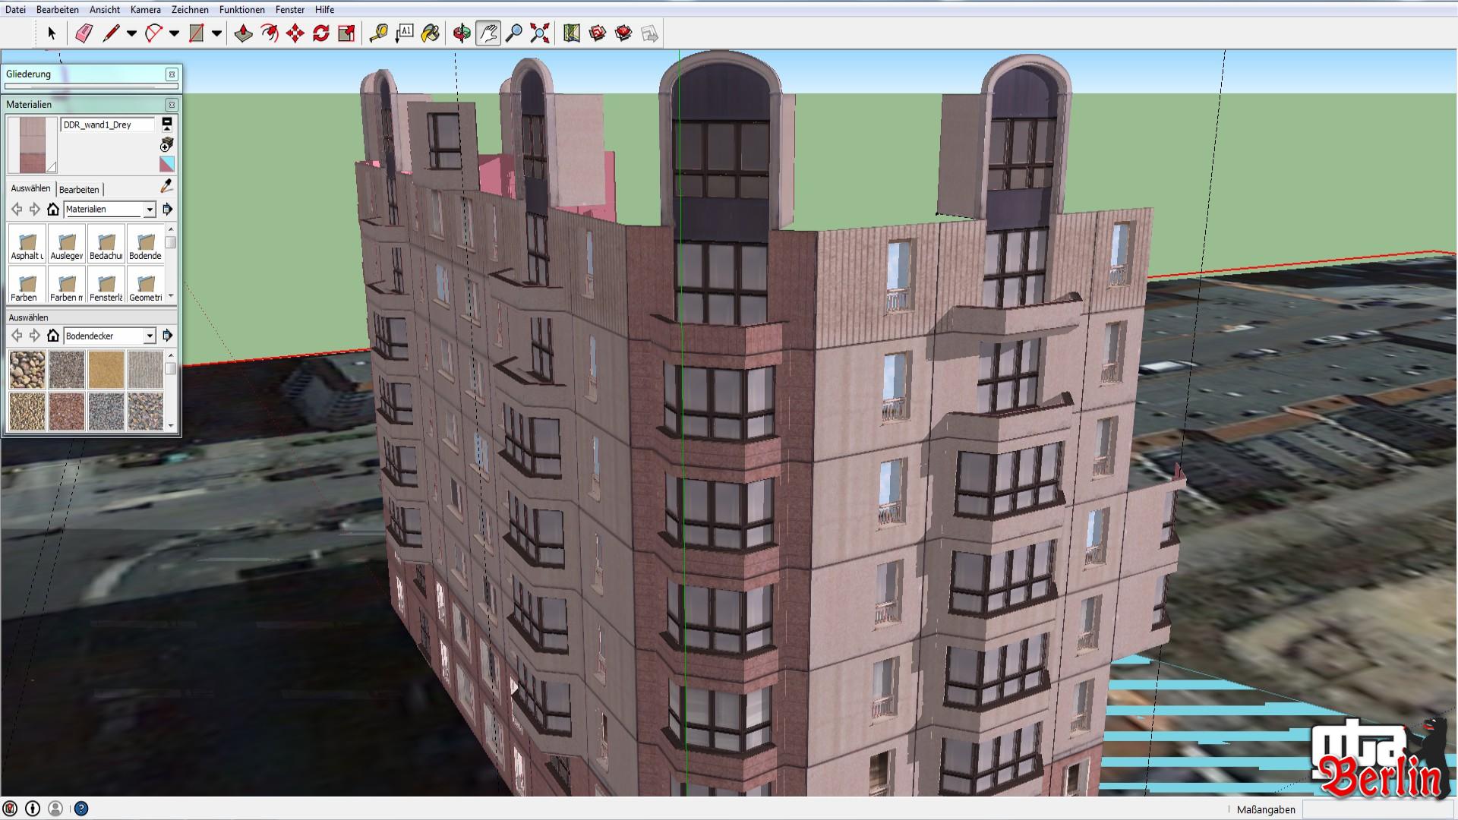1458x820 pixels.
Task: Expand the Bodendecker library dropdown
Action: (150, 336)
